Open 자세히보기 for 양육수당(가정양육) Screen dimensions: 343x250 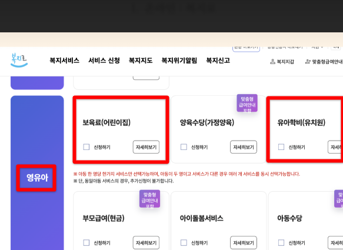(244, 147)
